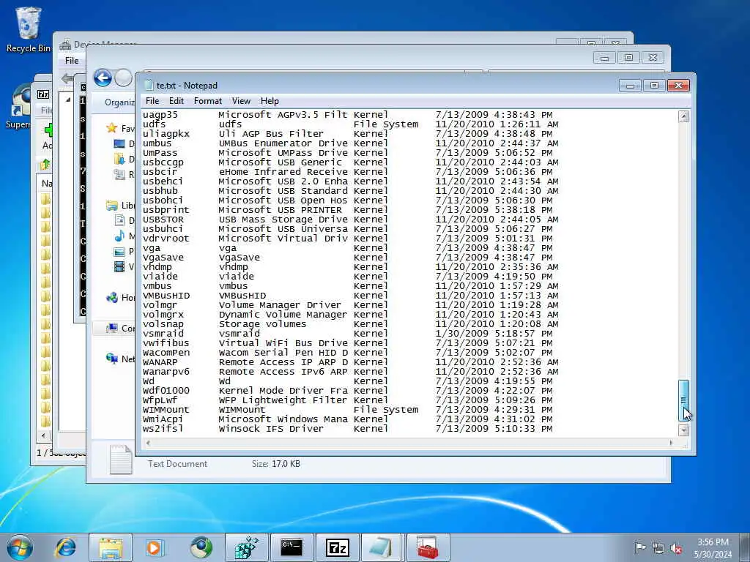Screen dimensions: 750x562
Task: Click the 'USBSTOR' text in Notepad
Action: point(163,220)
